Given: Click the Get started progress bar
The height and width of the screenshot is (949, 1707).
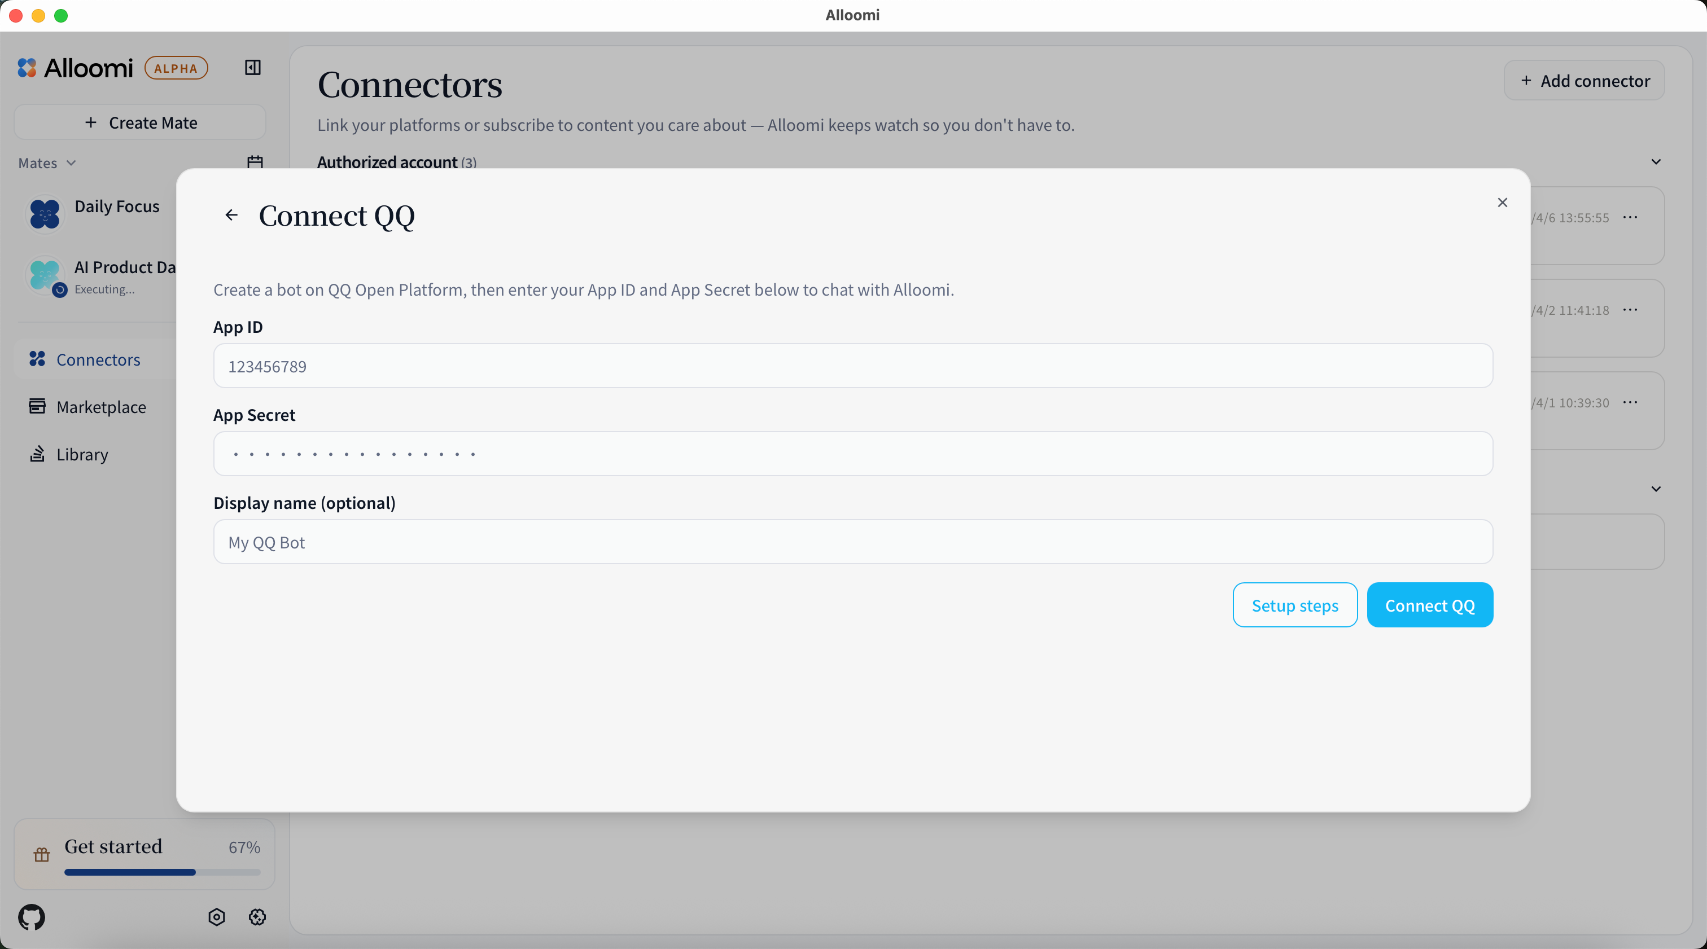Looking at the screenshot, I should click(163, 872).
